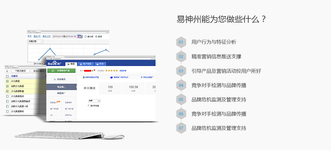Click the person icon on 账户信息 tab
Screen dimensions: 331x151
click(x=81, y=64)
